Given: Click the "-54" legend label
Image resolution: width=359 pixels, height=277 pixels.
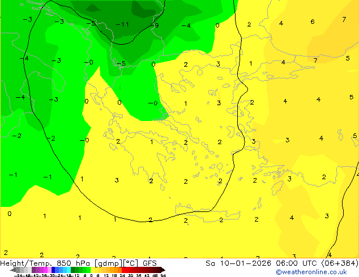Looking at the screenshot, I should click(x=18, y=275).
